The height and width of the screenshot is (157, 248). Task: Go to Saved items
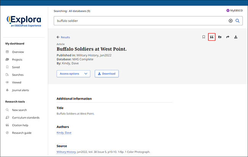[16, 67]
